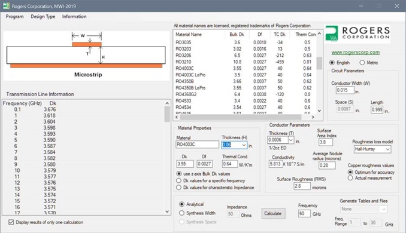
Task: Click the Rogers Corporation logo
Action: point(358,33)
